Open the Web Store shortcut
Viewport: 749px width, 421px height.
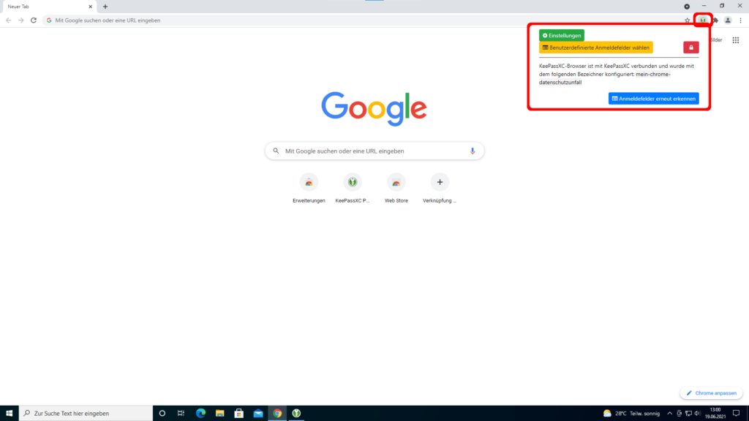tap(396, 189)
